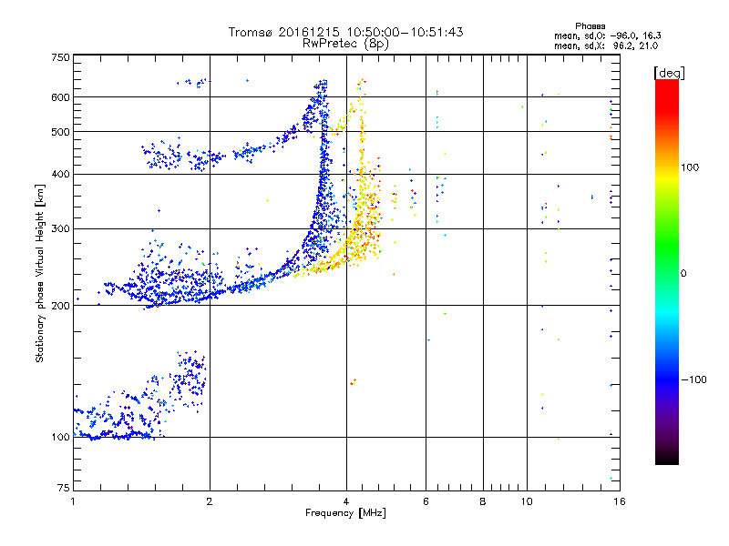Click the '8' x-axis tick label

click(x=483, y=501)
